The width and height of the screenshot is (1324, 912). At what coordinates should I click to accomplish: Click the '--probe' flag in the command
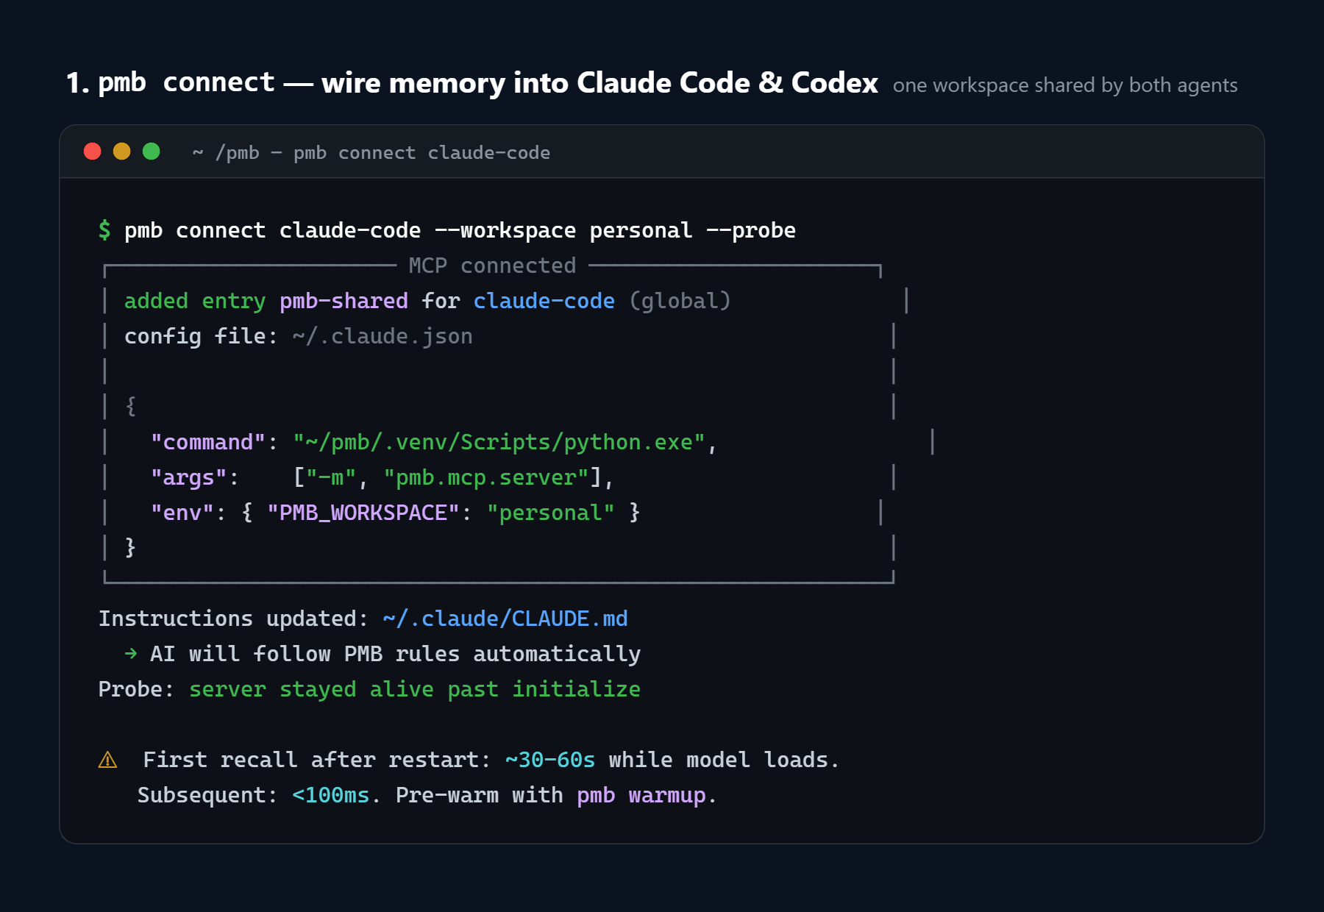[x=751, y=230]
